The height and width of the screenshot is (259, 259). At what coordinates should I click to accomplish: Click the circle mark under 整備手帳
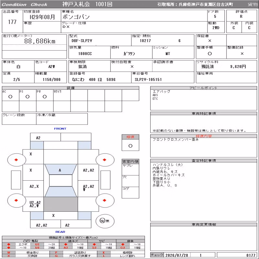coord(209,53)
